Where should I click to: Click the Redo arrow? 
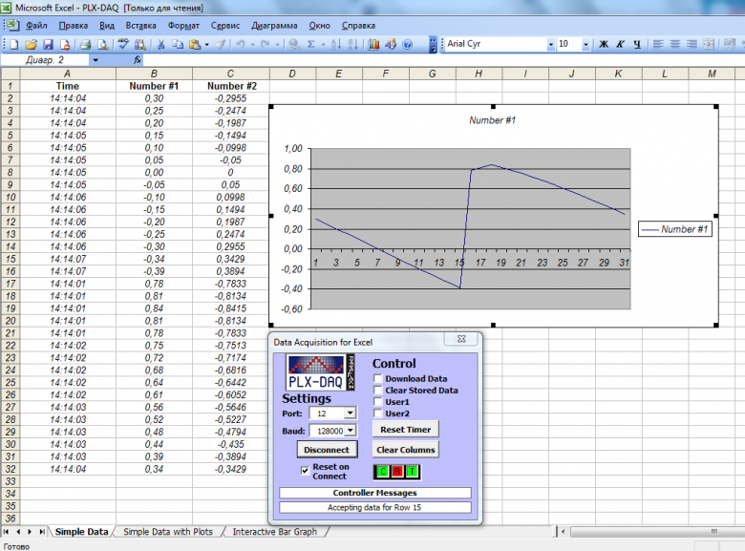click(266, 45)
